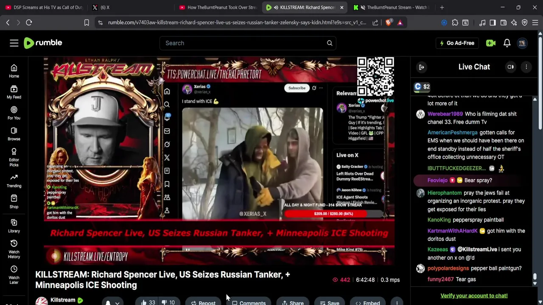Open the notifications bell
This screenshot has width=543, height=305.
pos(507,43)
